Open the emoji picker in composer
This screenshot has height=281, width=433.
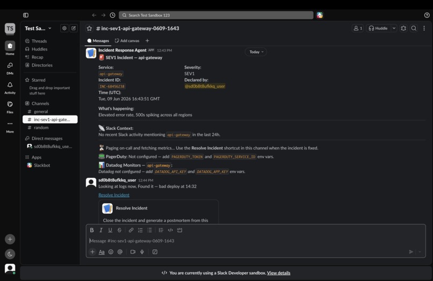(x=111, y=251)
